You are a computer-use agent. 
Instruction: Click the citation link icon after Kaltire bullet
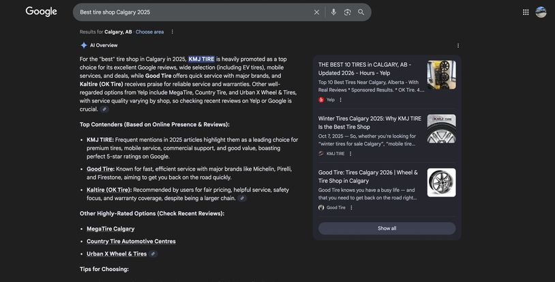[x=242, y=198]
